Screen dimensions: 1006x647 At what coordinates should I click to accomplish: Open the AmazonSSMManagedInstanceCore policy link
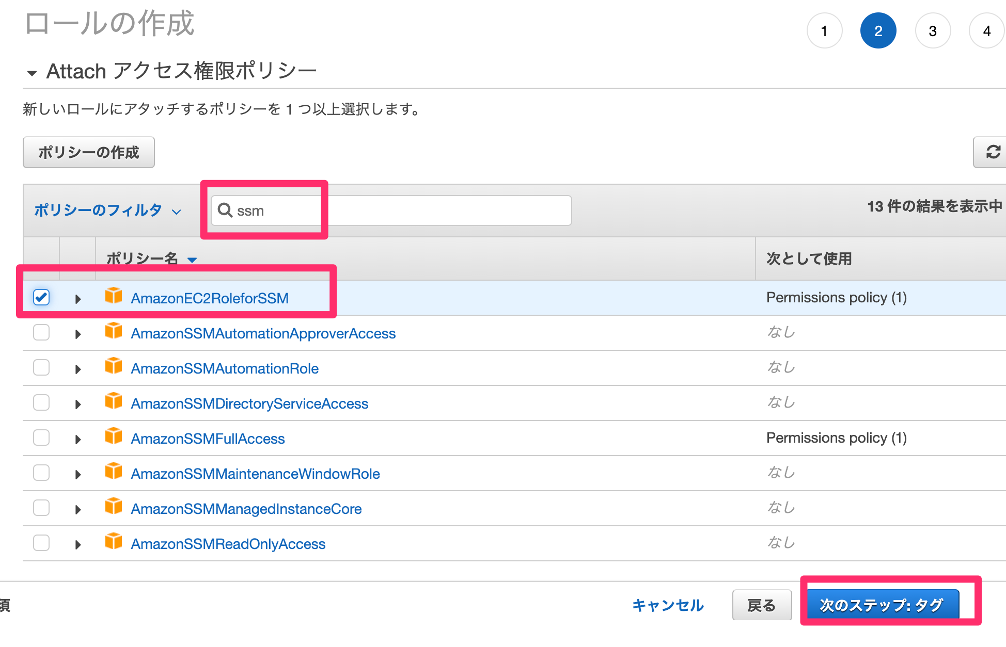coord(246,509)
